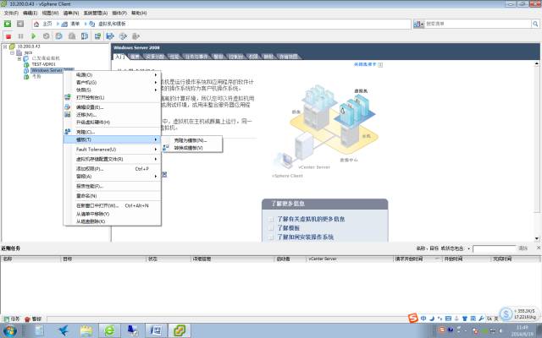
Task: Click the Alarms (警报) status bar icon
Action: [27, 319]
